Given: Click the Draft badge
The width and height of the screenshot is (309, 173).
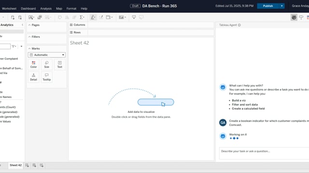Looking at the screenshot, I should click(x=135, y=6).
